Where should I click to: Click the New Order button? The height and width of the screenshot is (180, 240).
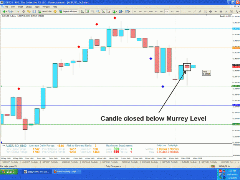(45, 12)
